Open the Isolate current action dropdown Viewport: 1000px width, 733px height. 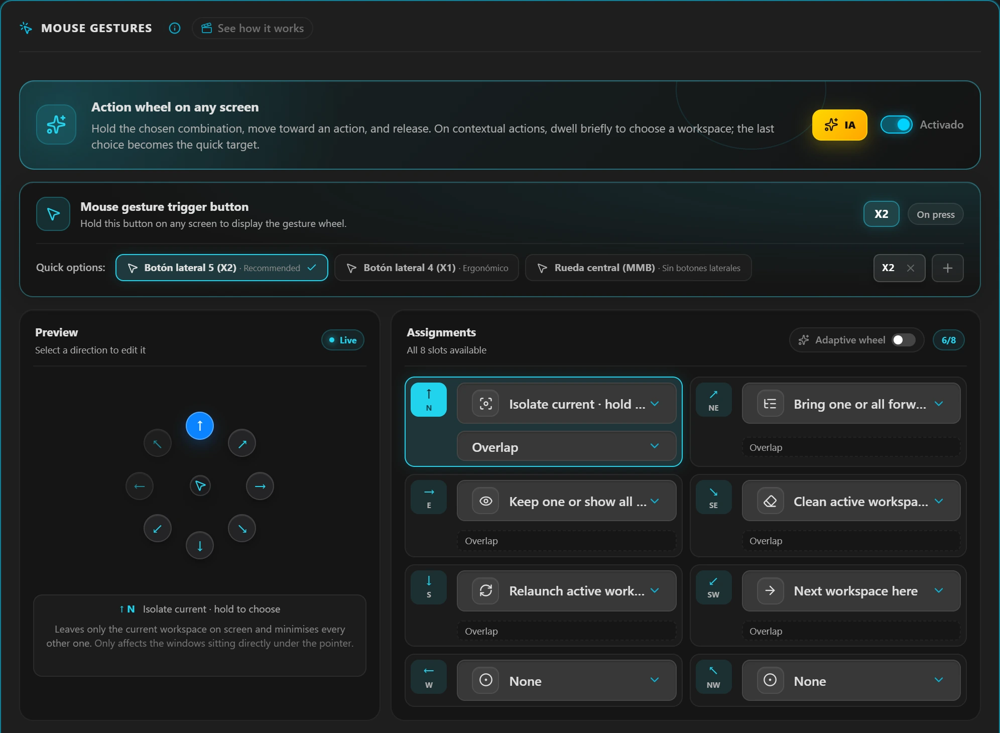(566, 404)
